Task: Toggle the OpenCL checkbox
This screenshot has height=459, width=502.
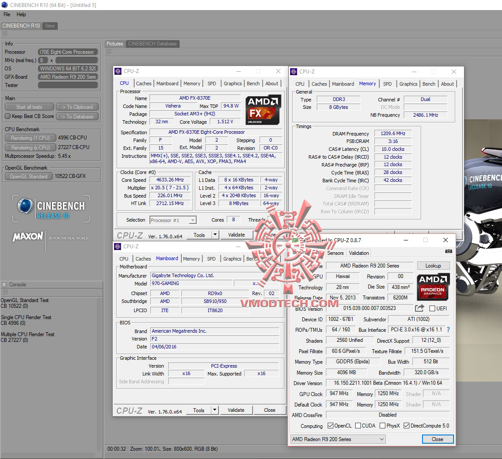Action: (x=330, y=426)
